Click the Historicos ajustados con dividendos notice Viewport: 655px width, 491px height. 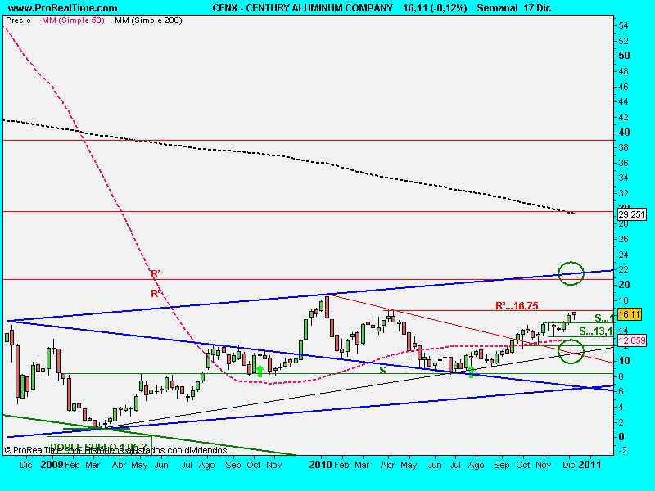pos(156,451)
